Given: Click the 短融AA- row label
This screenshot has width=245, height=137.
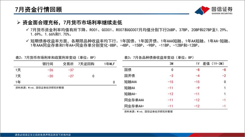Looking at the screenshot, I should (x=130, y=94).
